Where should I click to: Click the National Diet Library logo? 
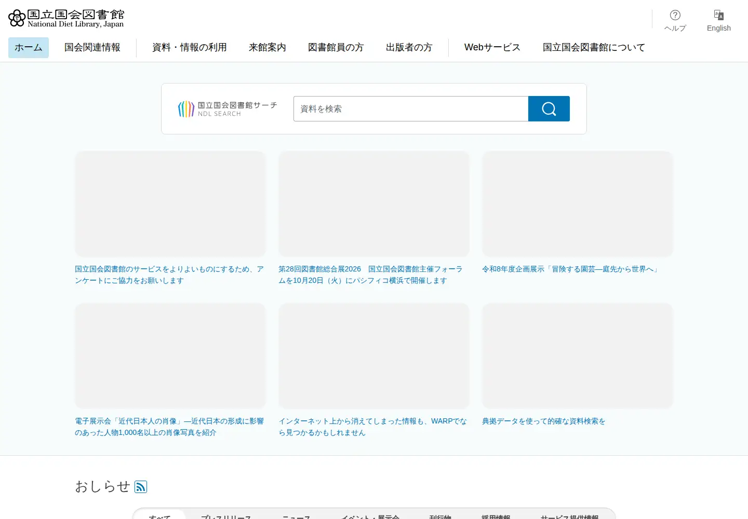click(66, 18)
